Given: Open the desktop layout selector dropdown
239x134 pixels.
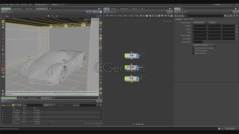Looking at the screenshot, I should (x=43, y=5).
